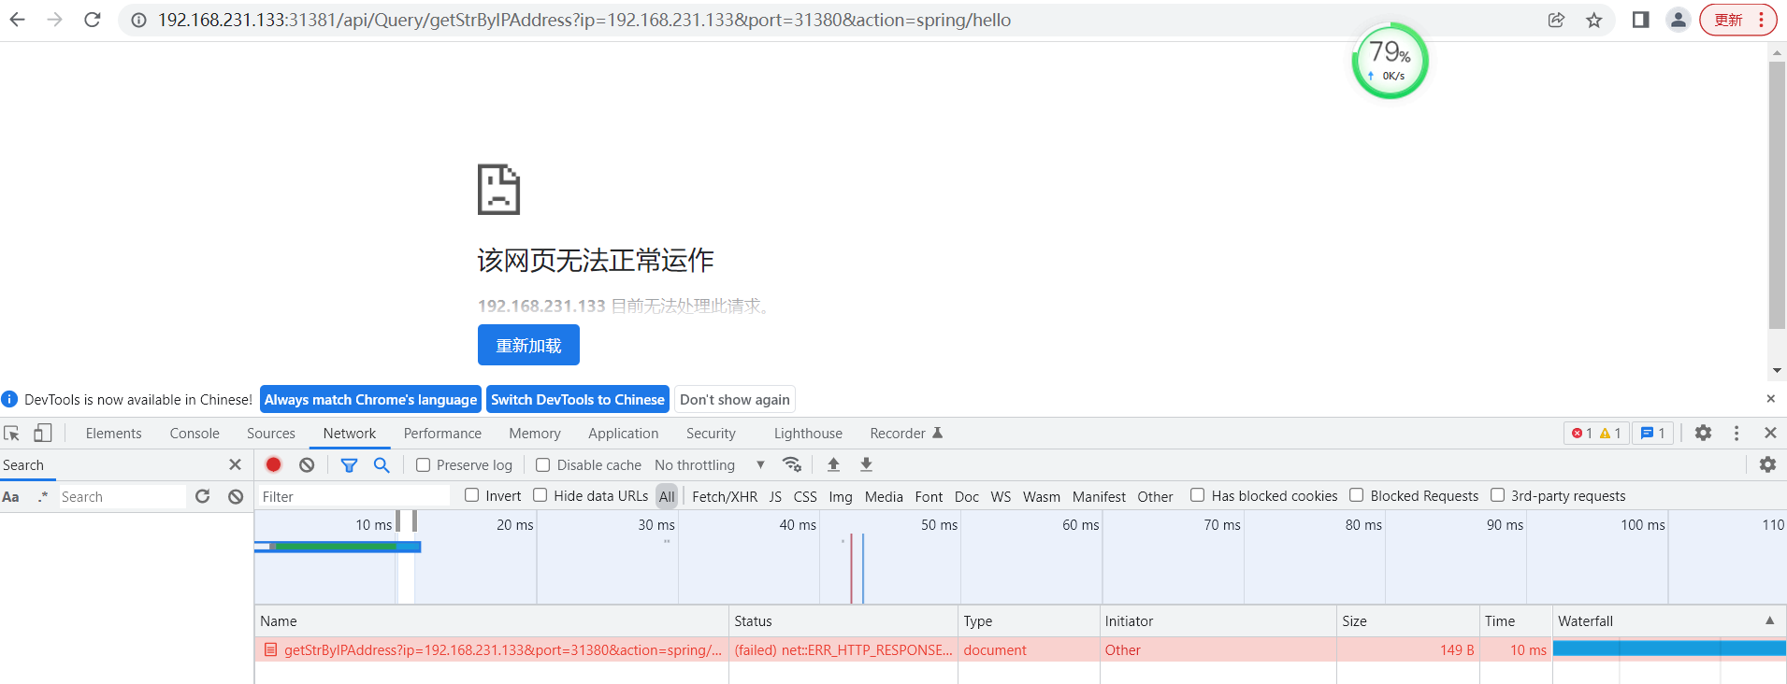Enable the Preserve log checkbox
This screenshot has height=684, width=1787.
point(424,465)
